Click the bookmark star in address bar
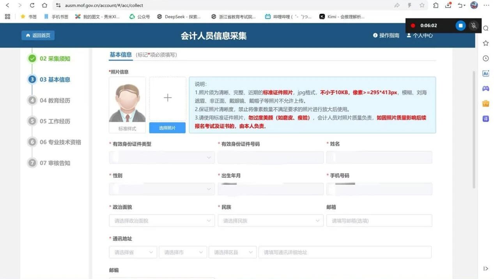 (422, 5)
